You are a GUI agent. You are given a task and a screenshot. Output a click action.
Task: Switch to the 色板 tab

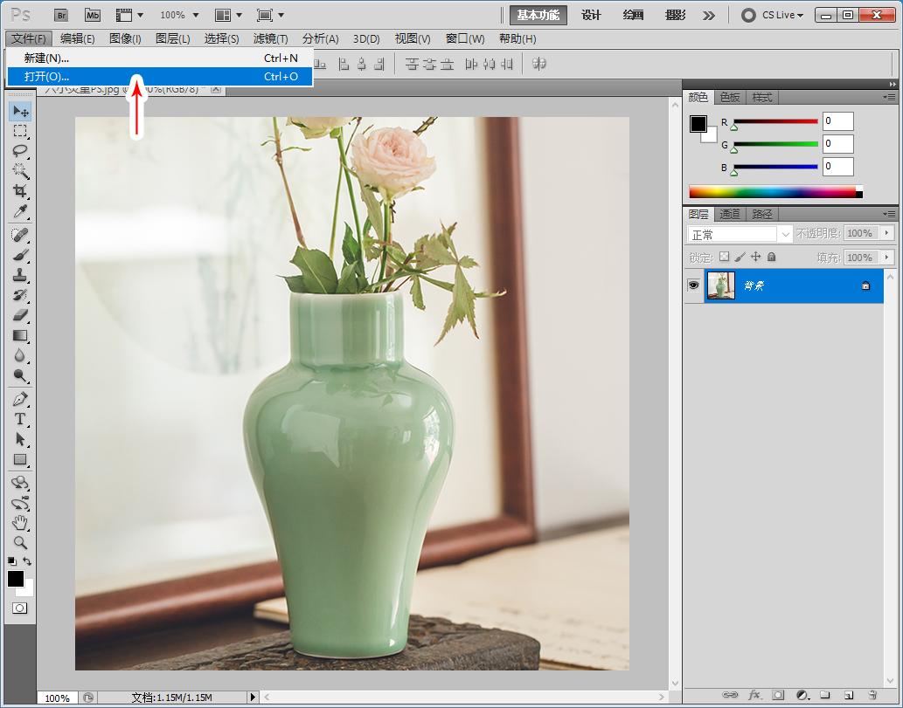click(730, 97)
